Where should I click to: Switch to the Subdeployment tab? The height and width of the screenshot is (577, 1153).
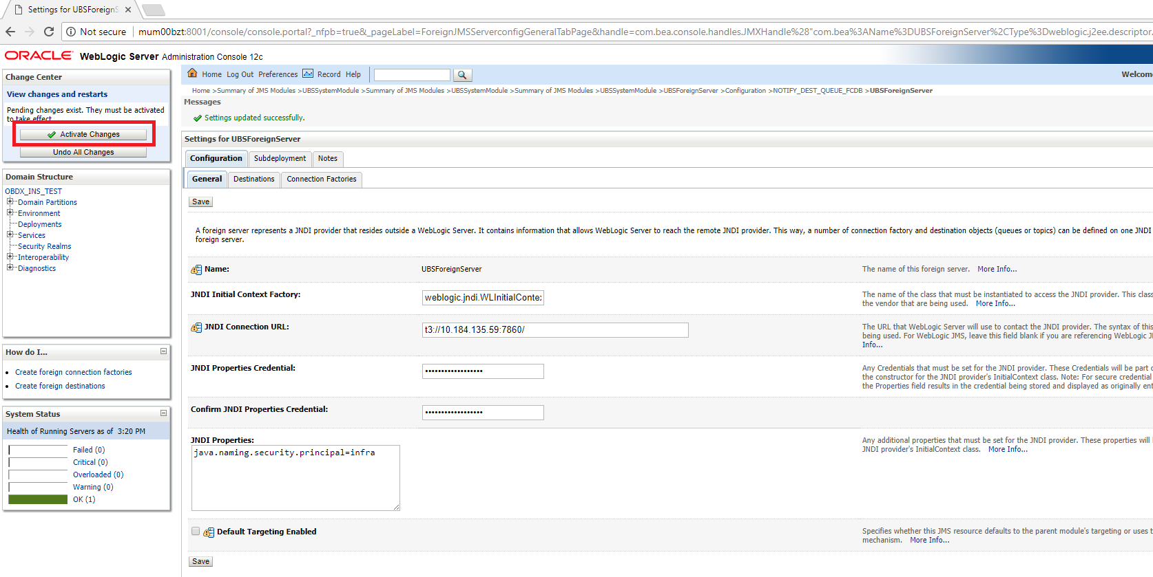[x=280, y=158]
